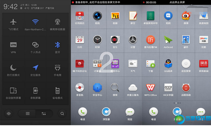Switch to the list view tab in panel
The height and width of the screenshot is (126, 211).
[x=27, y=114]
